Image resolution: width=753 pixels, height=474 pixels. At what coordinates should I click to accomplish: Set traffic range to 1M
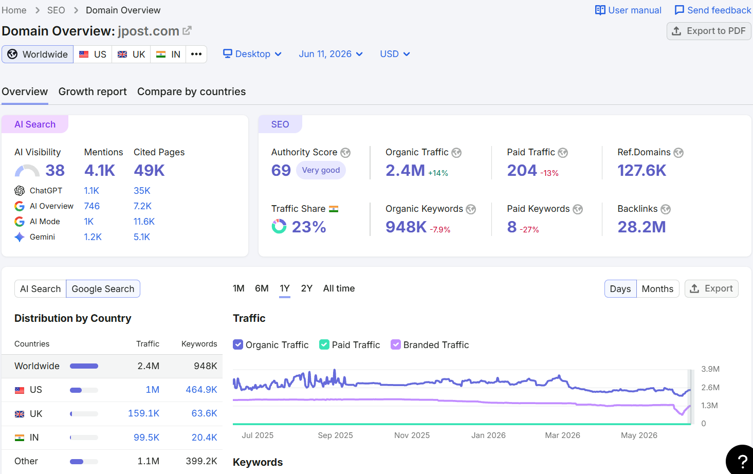(x=238, y=288)
